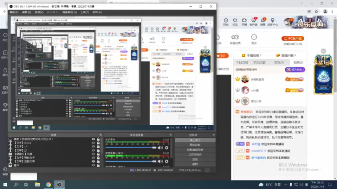The image size is (337, 189).
Task: Open OBS 檢視(V) view menu
Action: click(39, 12)
